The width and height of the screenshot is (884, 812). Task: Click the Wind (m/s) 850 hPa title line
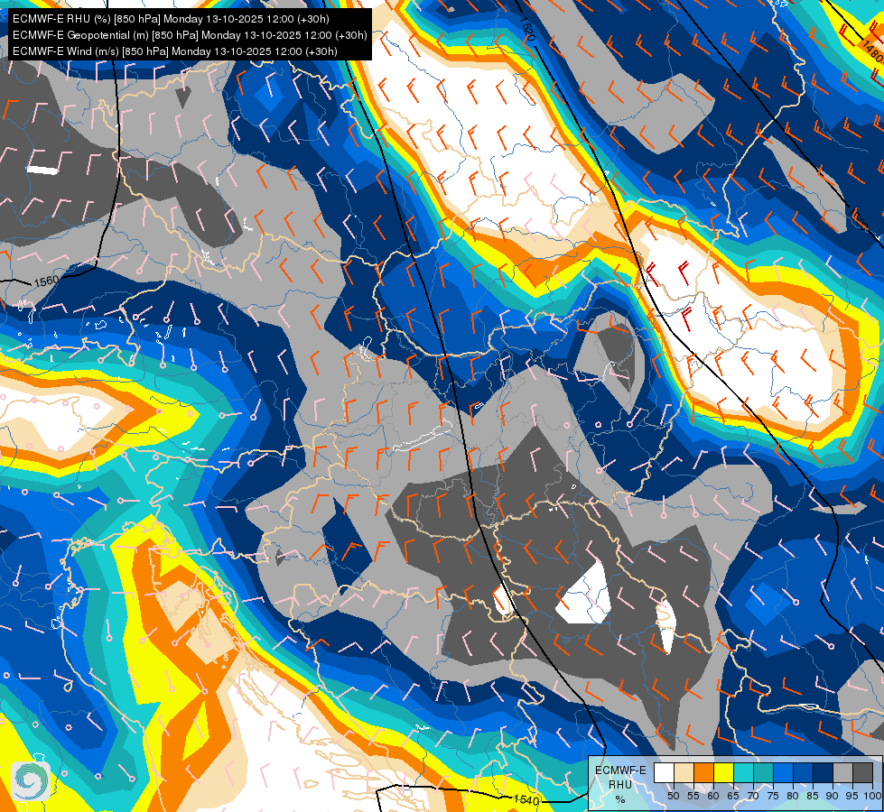click(x=175, y=51)
